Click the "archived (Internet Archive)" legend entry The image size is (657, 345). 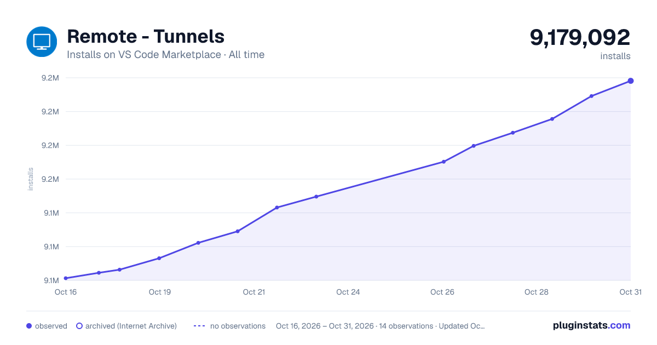pyautogui.click(x=126, y=326)
